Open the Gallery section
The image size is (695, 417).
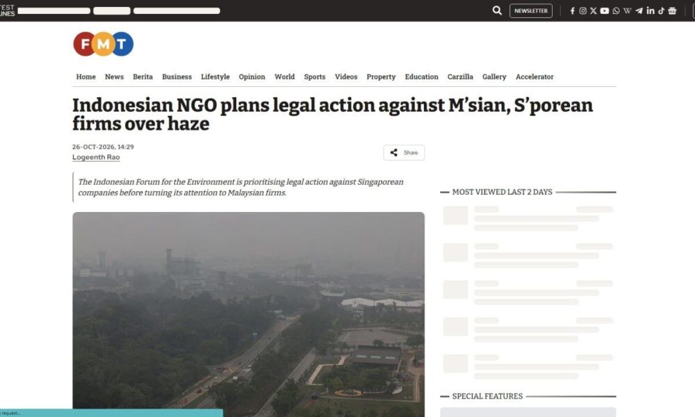(494, 76)
